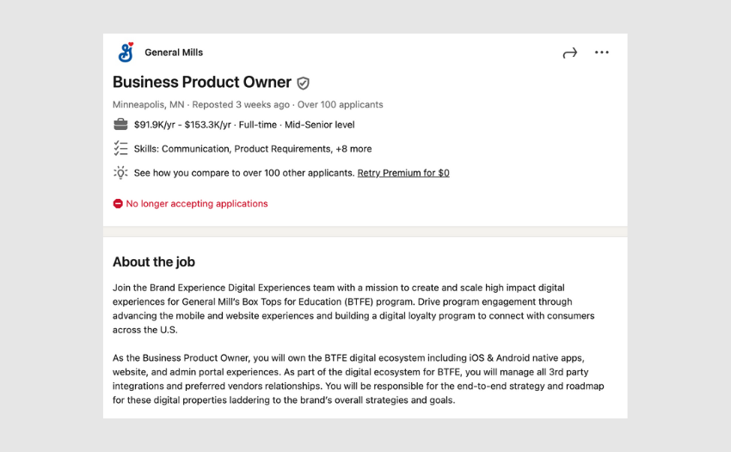Click the Mid-Senior level label
This screenshot has height=452, width=731.
pyautogui.click(x=320, y=125)
